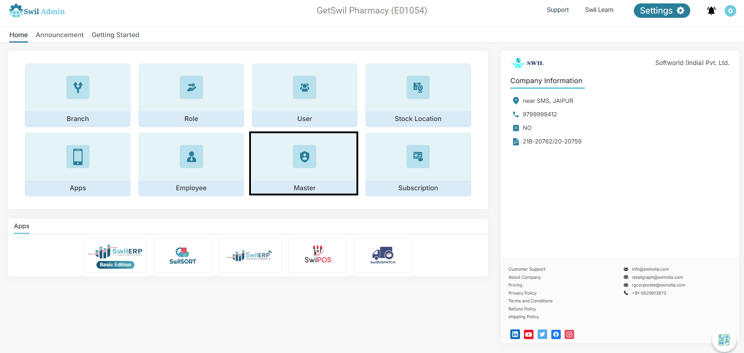Viewport: 744px width, 353px height.
Task: Click the rgcorporate@swindia.com email
Action: point(658,285)
